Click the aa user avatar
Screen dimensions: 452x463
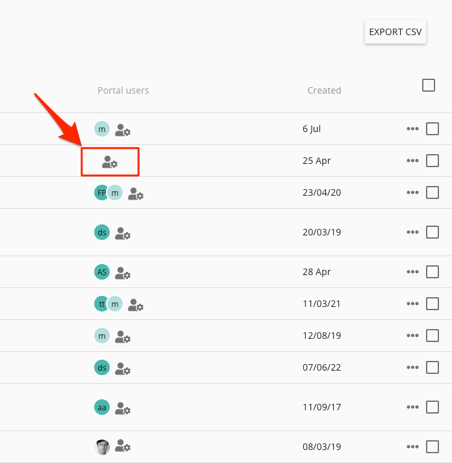[x=102, y=408]
